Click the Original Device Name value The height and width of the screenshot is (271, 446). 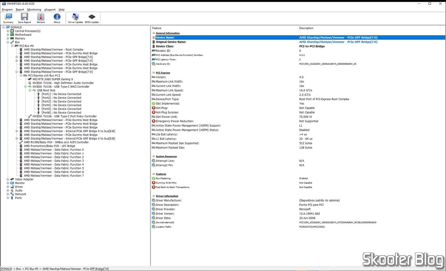pos(338,42)
